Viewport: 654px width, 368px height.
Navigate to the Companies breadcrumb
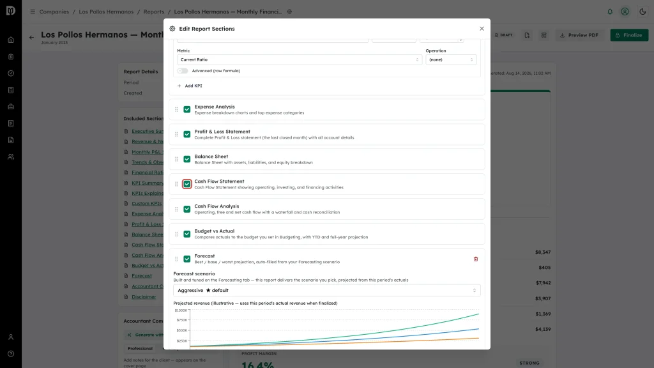click(x=54, y=11)
